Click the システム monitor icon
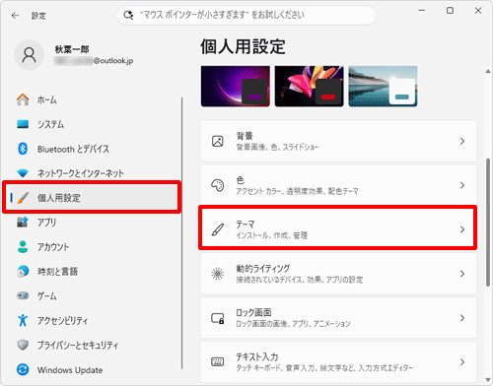493x386 pixels. (23, 124)
